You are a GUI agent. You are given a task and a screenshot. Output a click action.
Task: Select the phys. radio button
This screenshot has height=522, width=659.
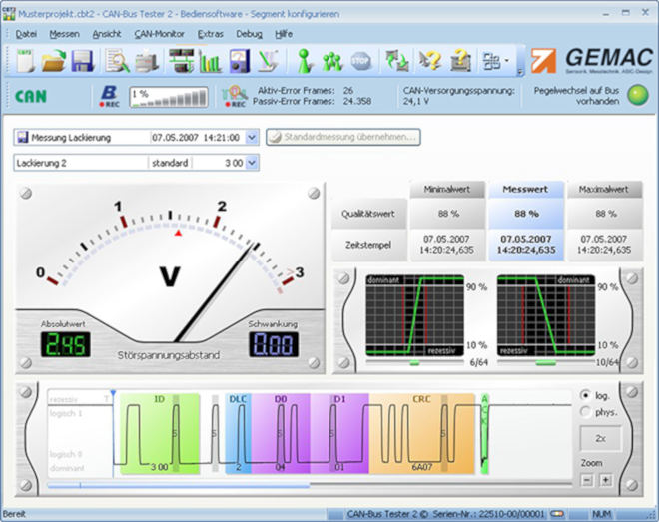point(585,411)
